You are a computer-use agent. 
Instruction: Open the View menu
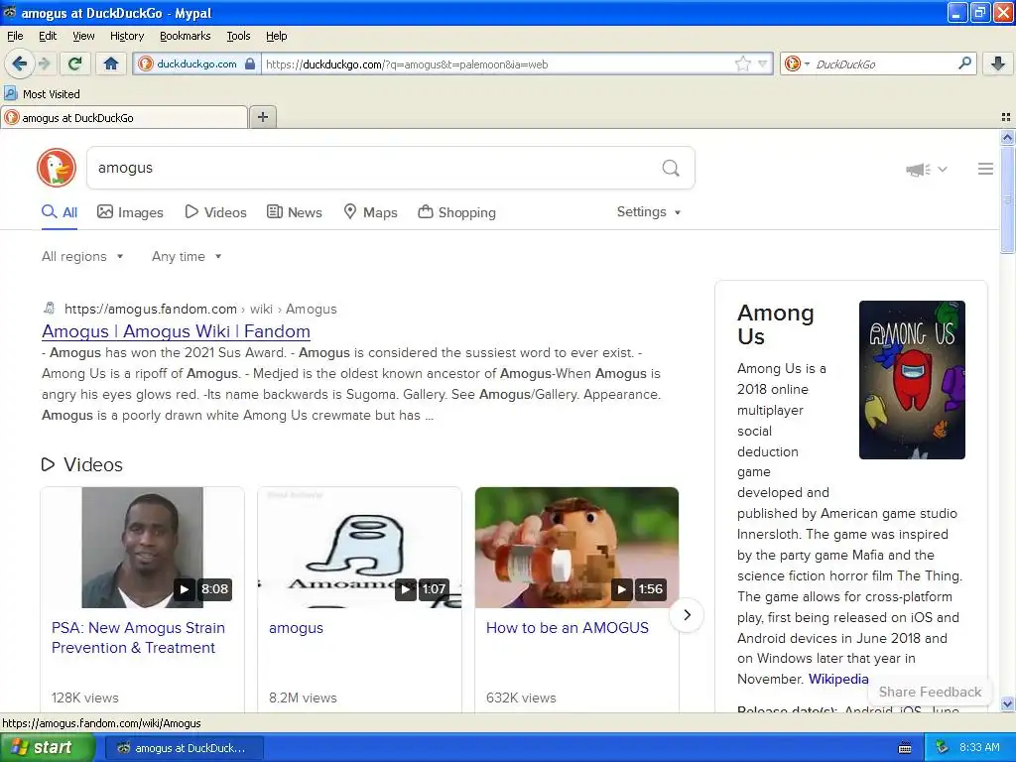[83, 36]
